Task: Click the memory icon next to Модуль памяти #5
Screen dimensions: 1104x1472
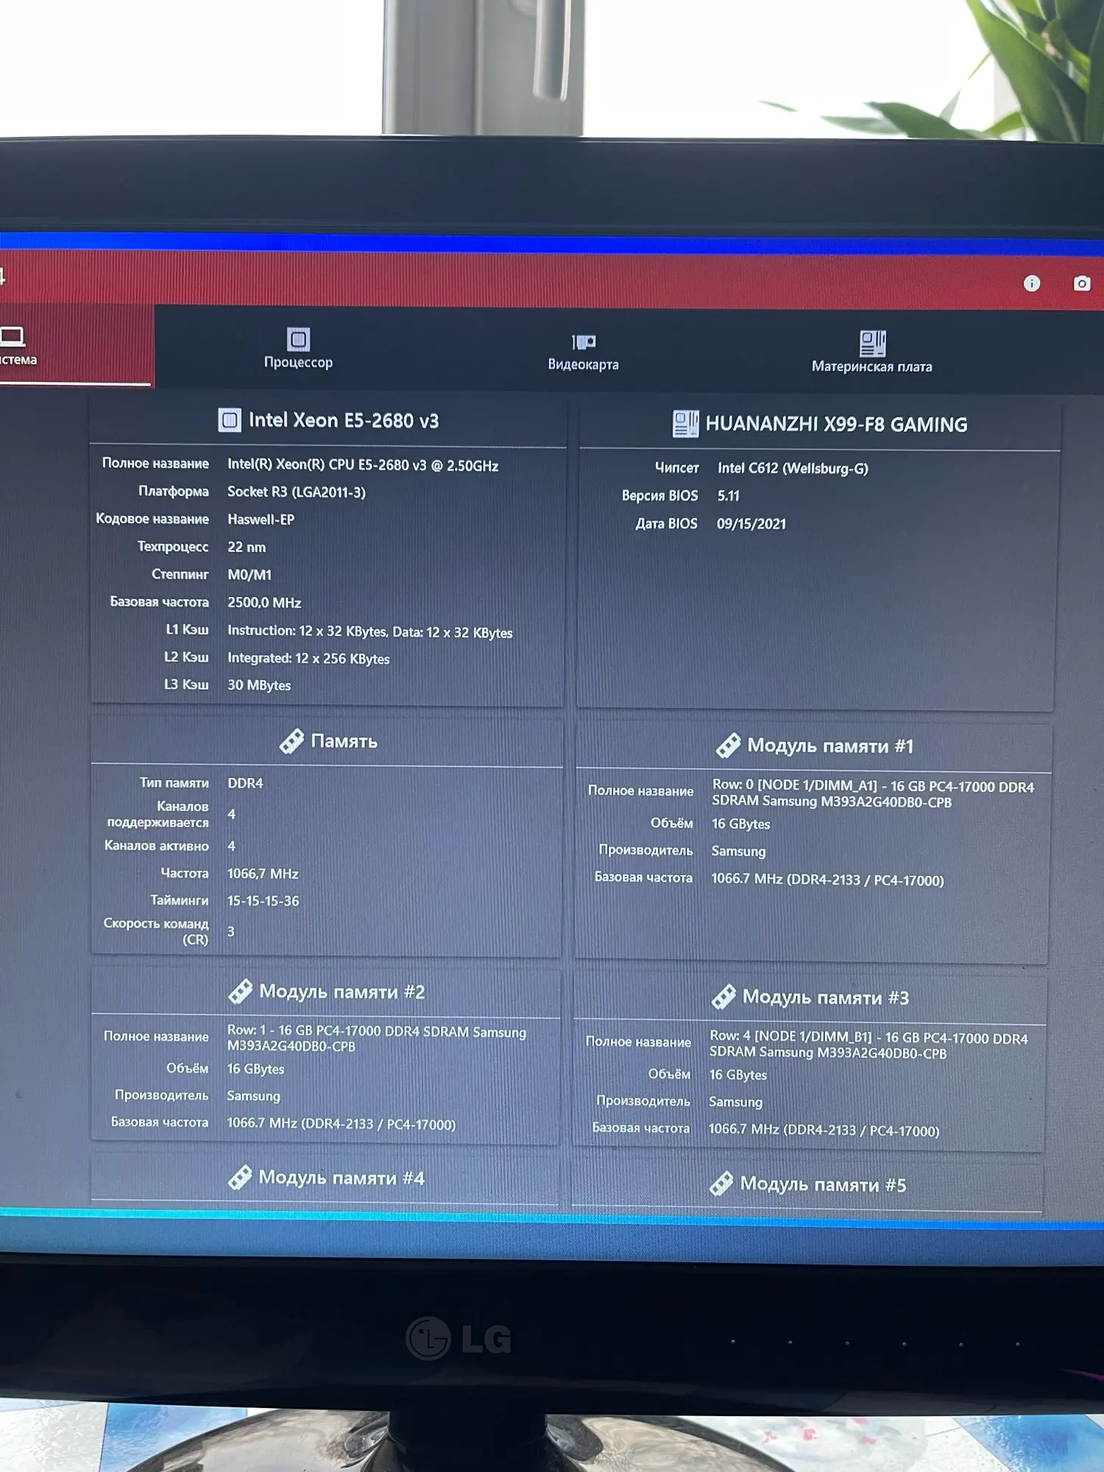Action: click(721, 1183)
